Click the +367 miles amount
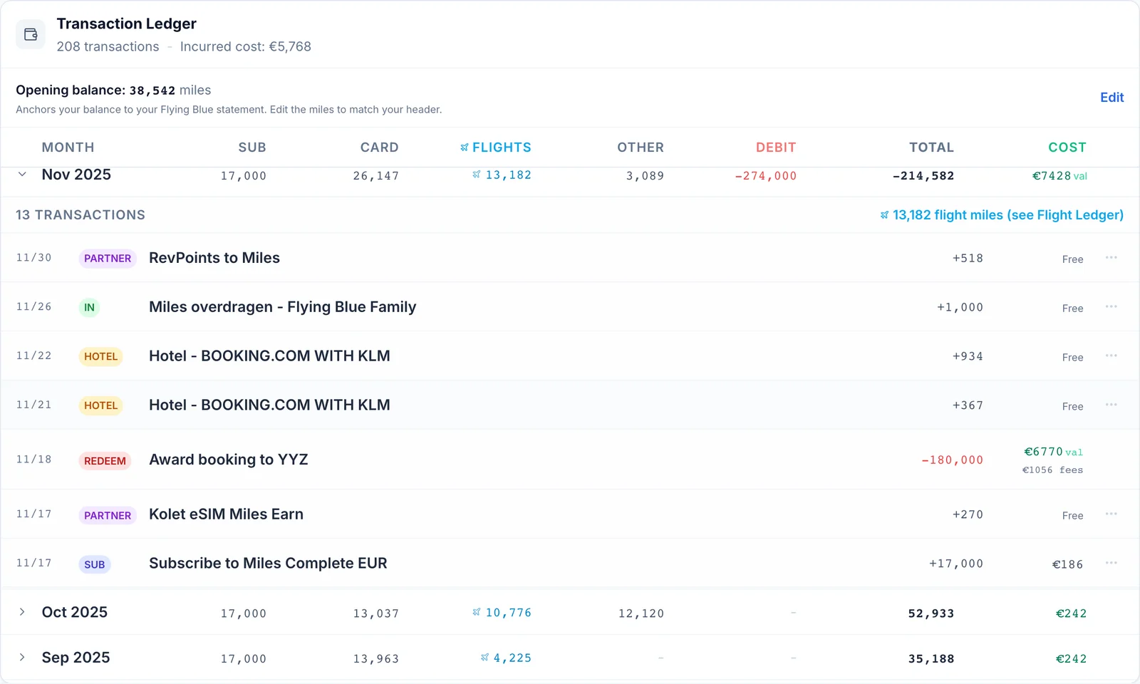This screenshot has height=684, width=1140. (x=968, y=405)
